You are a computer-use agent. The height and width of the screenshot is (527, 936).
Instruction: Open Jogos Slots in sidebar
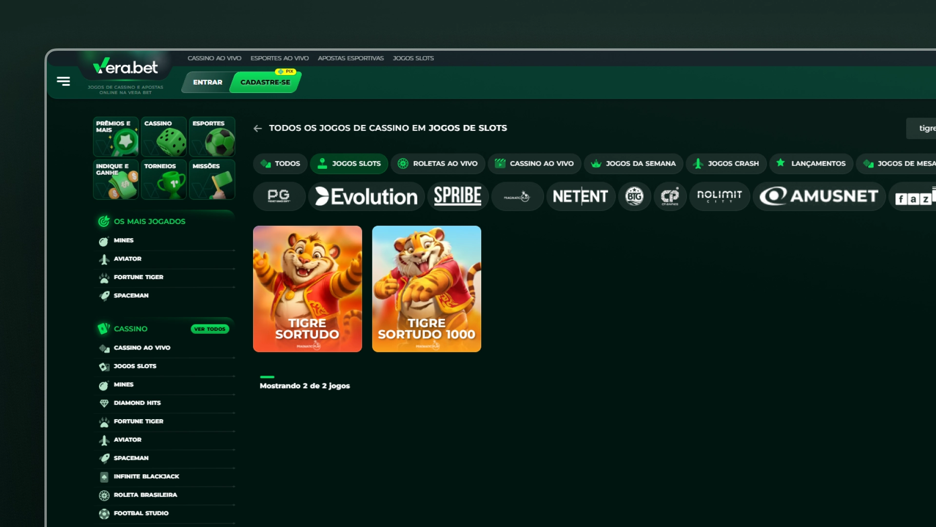tap(164, 366)
